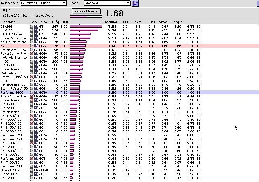This screenshot has height=182, width=259.
Task: Select the Performa 6400 reference row name
Action: (12, 93)
